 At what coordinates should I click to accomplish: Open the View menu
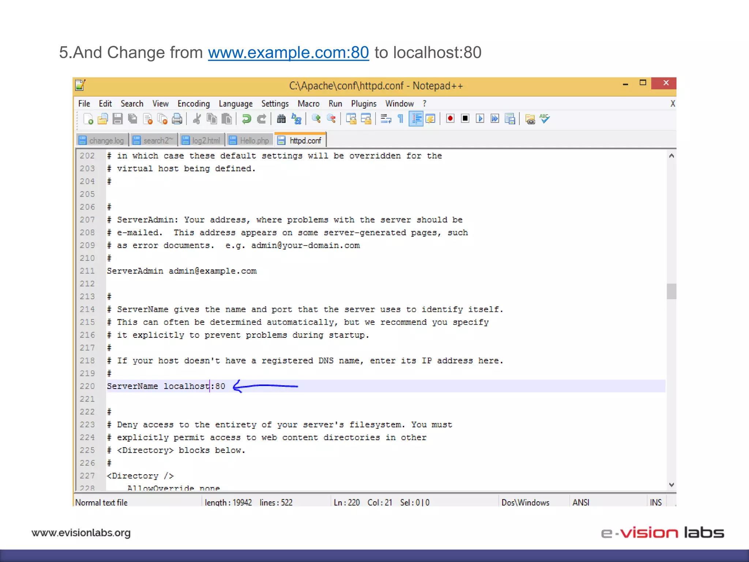pyautogui.click(x=161, y=104)
